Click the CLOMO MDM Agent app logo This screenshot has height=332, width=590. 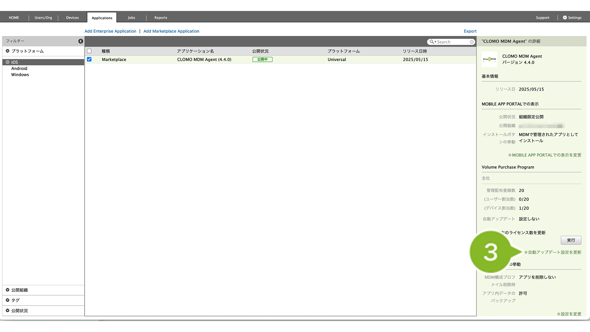489,59
